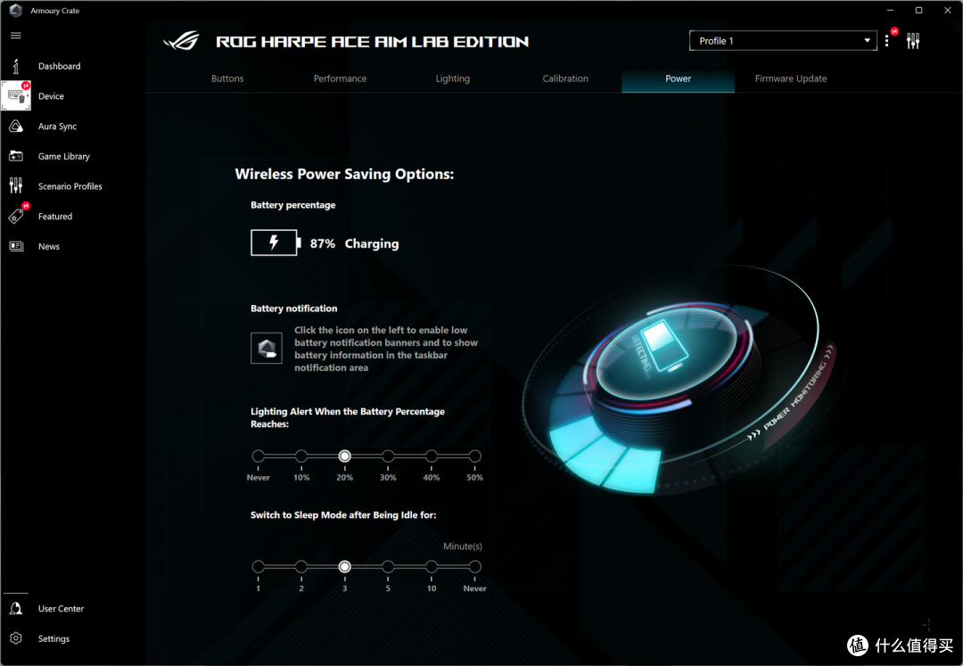Image resolution: width=963 pixels, height=666 pixels.
Task: Open User Center link
Action: coord(61,609)
